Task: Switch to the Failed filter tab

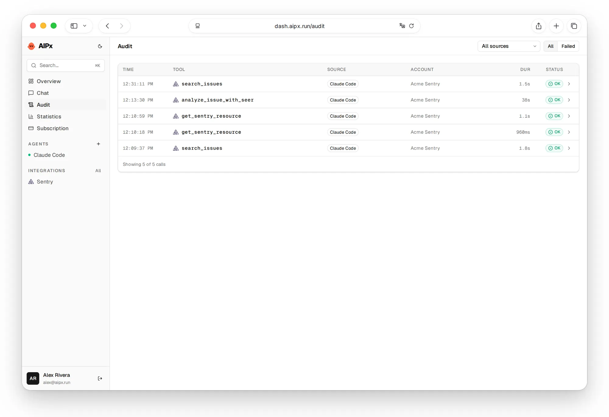Action: click(x=568, y=46)
